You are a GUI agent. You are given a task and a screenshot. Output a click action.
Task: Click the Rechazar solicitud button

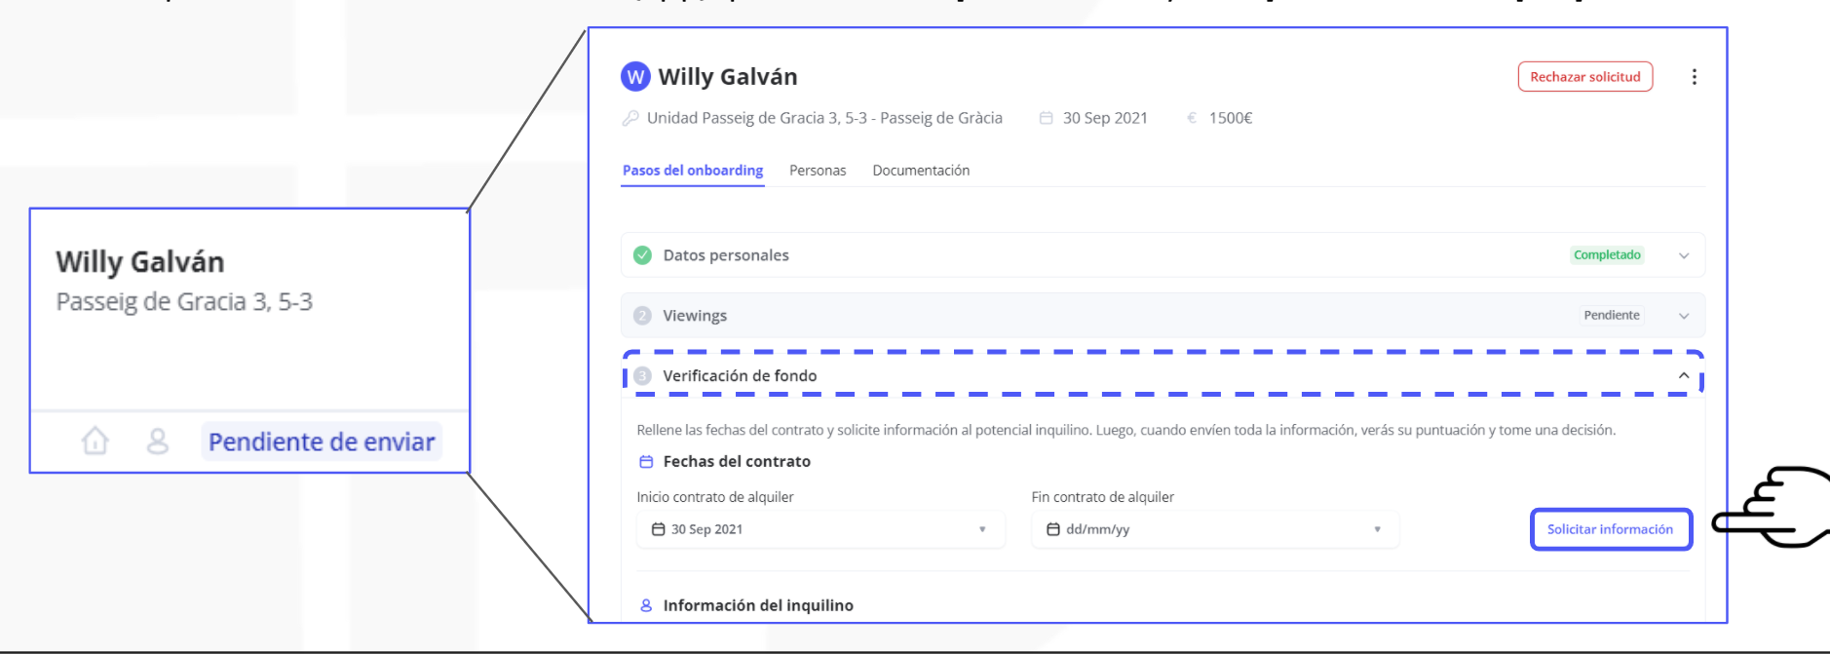click(x=1584, y=77)
